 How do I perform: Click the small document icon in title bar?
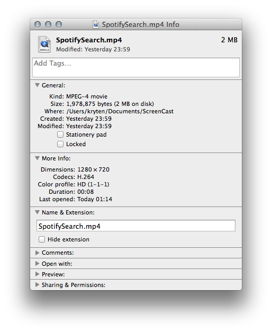pyautogui.click(x=96, y=24)
